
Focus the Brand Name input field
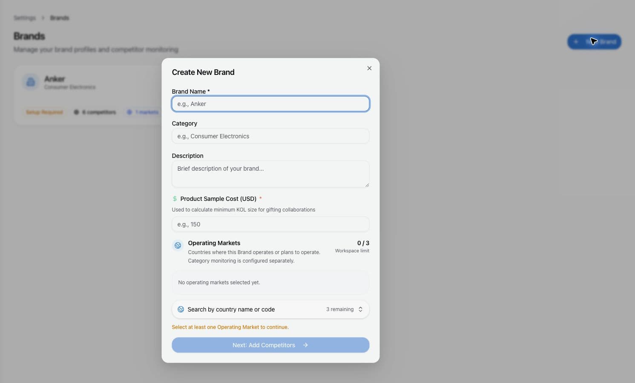point(270,104)
